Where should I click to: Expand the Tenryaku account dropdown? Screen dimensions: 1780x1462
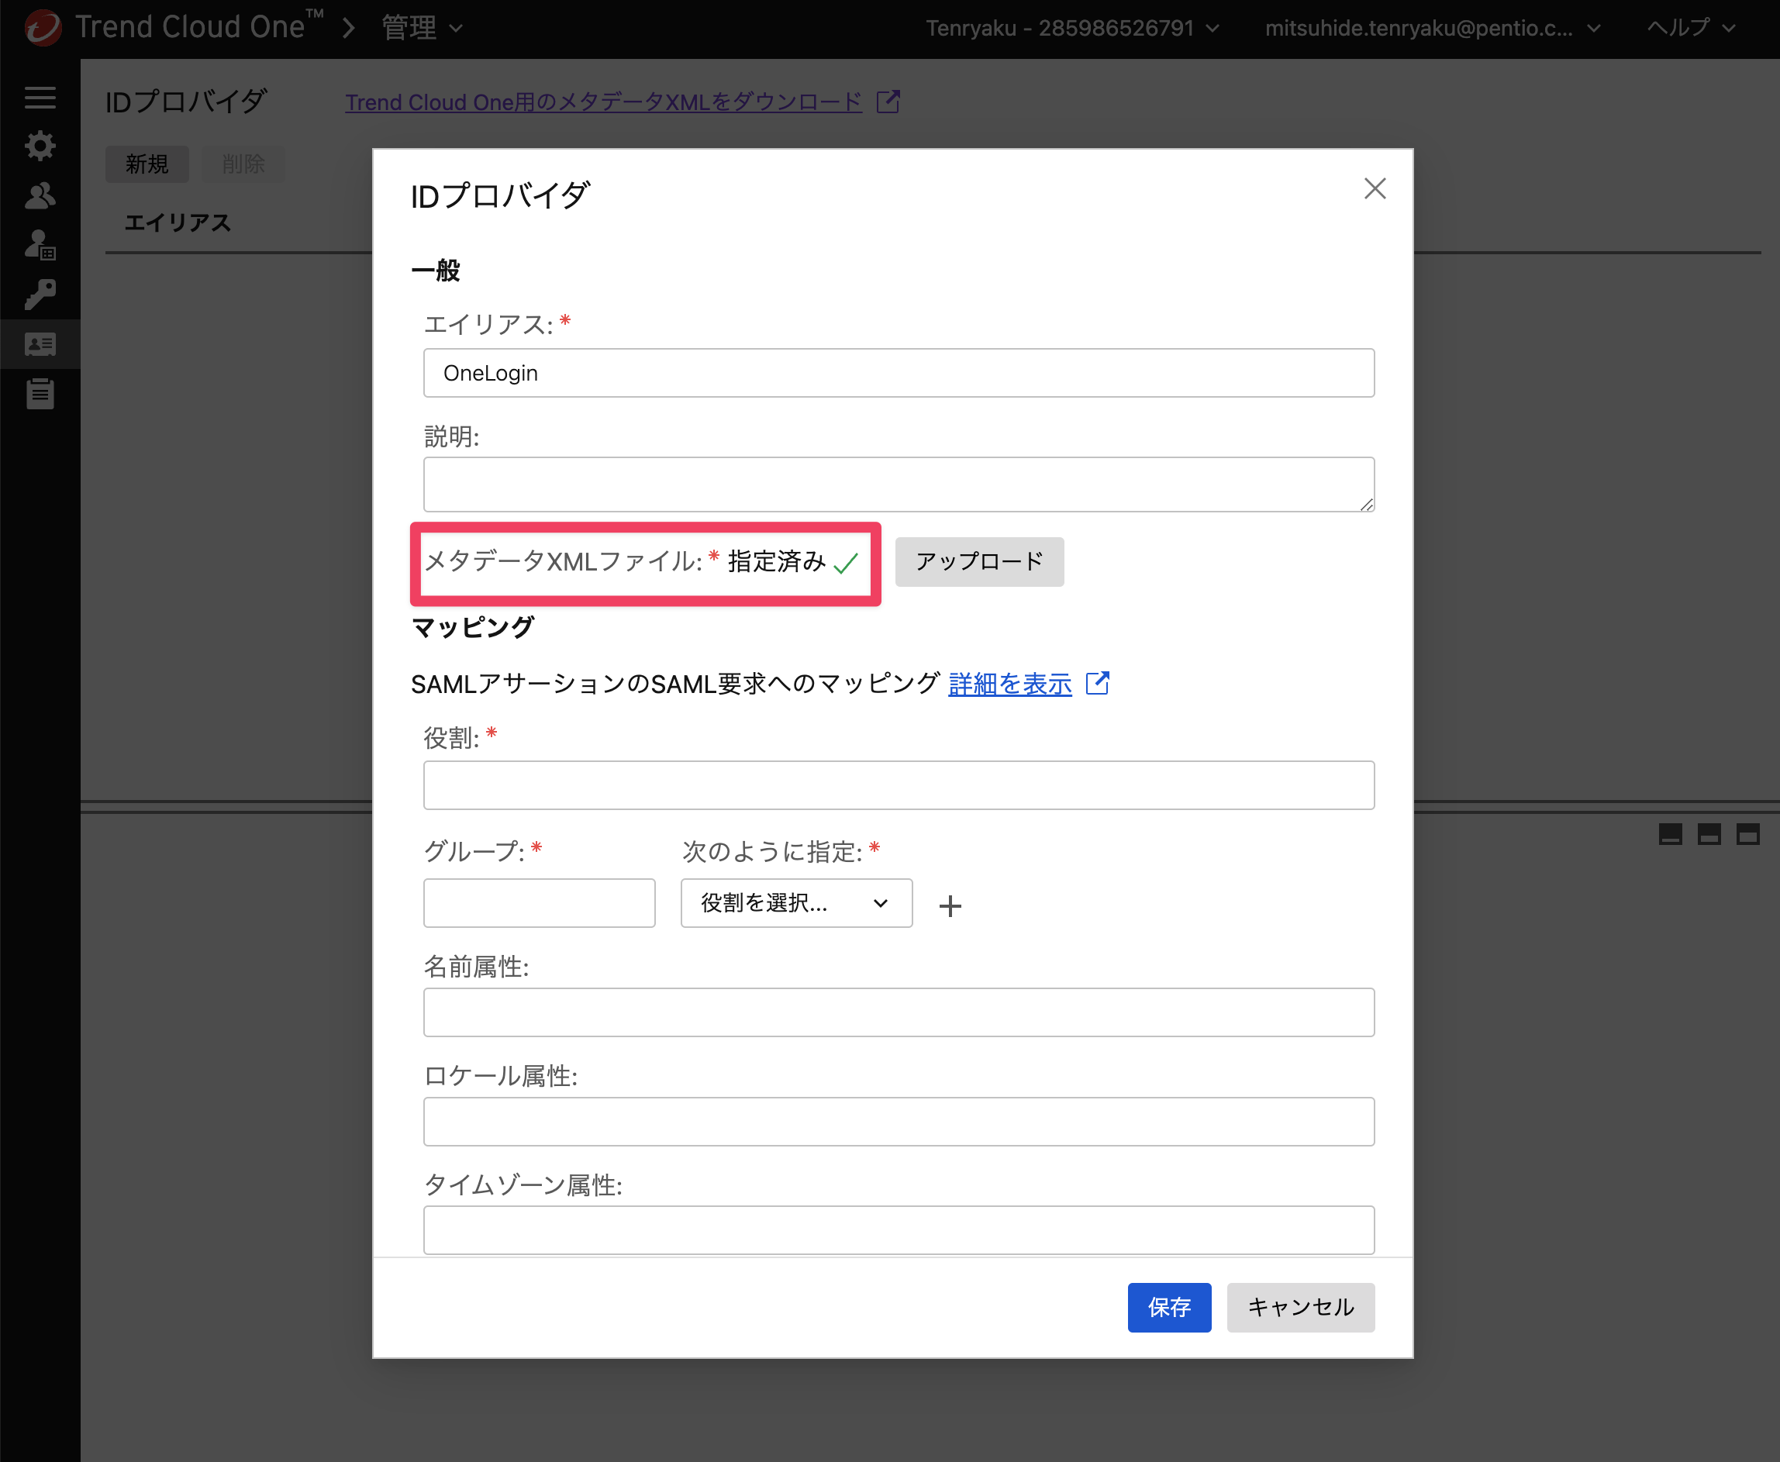pos(1072,28)
